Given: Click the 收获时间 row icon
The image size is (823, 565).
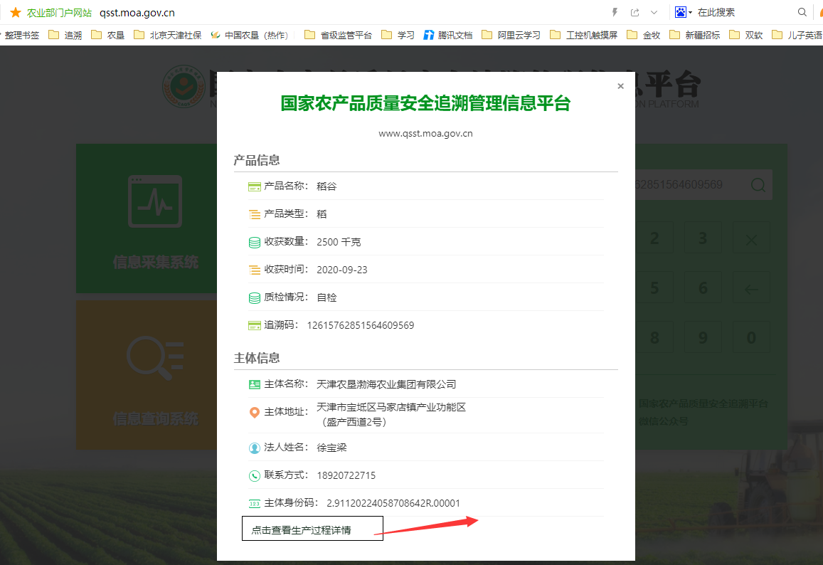Looking at the screenshot, I should click(x=254, y=270).
